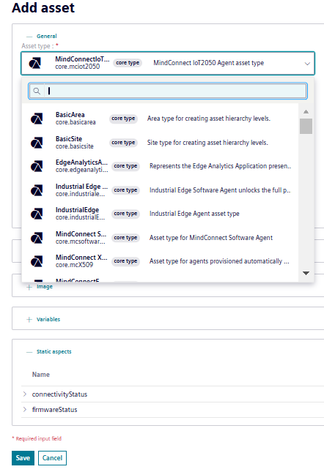Viewport: 324px width, 472px height.
Task: Click the Name column header
Action: point(41,375)
